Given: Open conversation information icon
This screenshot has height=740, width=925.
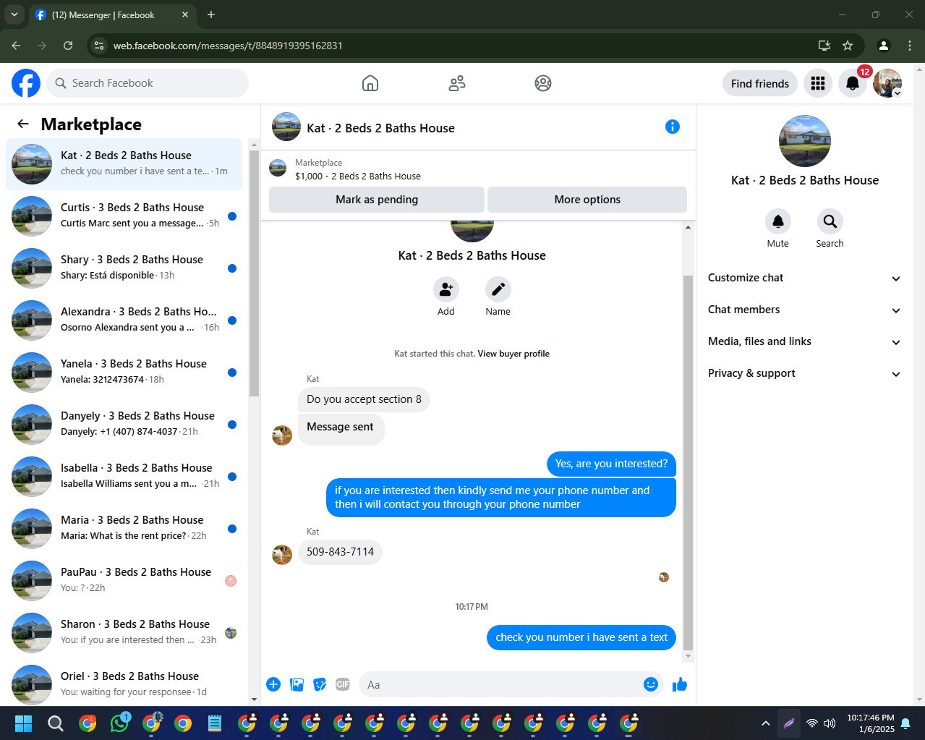Looking at the screenshot, I should tap(673, 127).
